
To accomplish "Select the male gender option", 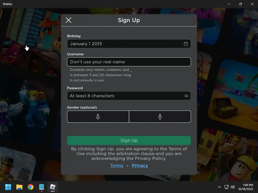I will (160, 117).
